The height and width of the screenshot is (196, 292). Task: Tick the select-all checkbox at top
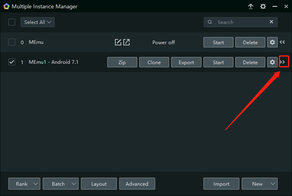click(12, 22)
